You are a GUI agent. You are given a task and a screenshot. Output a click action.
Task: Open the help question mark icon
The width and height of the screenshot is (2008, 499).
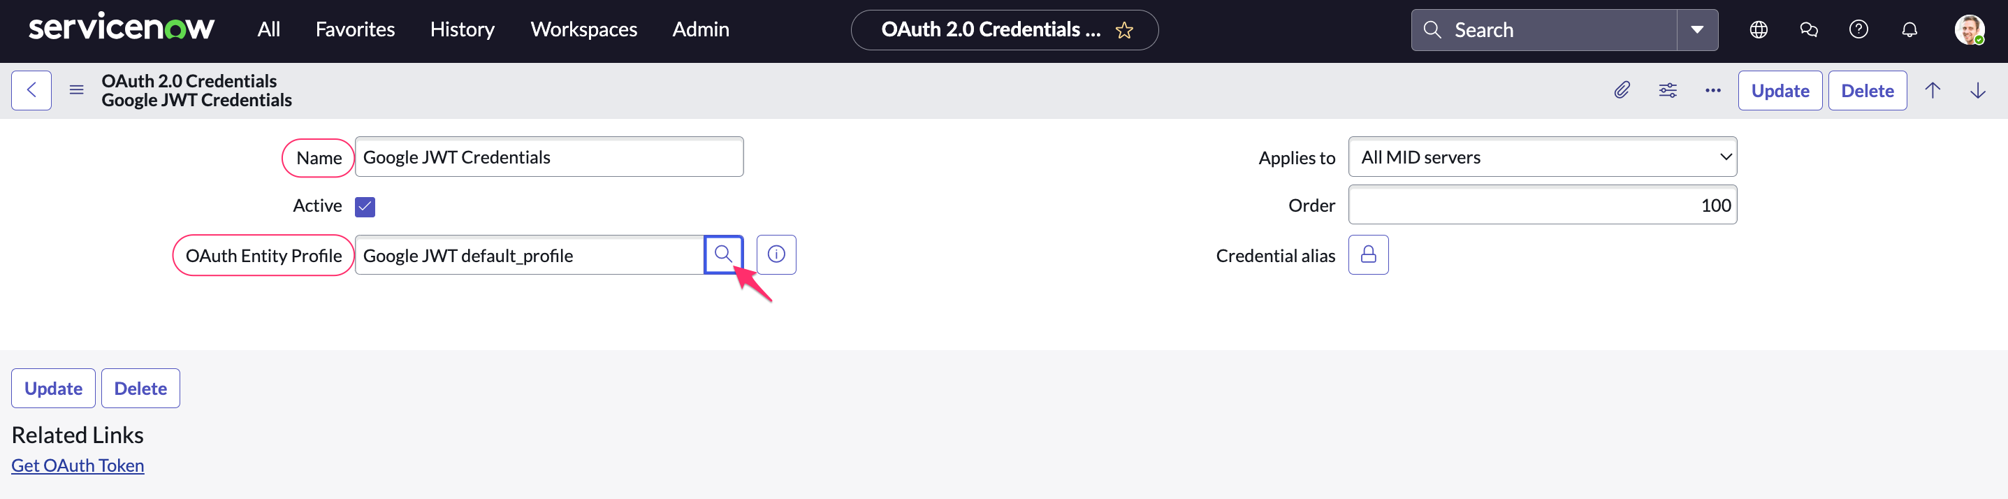pyautogui.click(x=1858, y=29)
